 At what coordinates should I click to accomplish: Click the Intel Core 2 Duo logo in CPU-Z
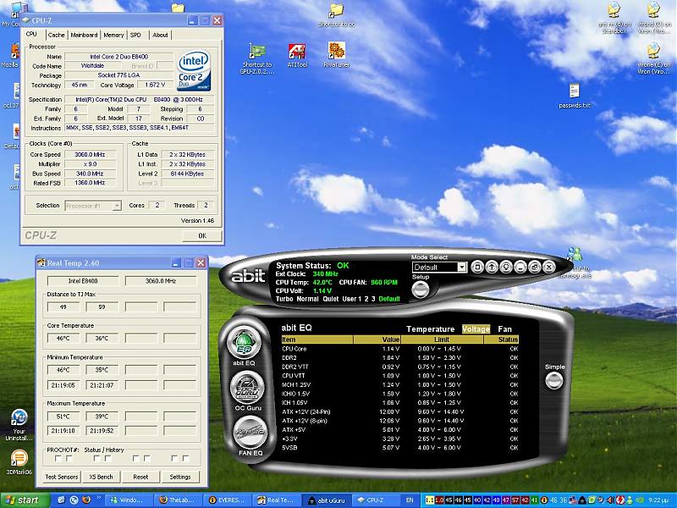194,69
